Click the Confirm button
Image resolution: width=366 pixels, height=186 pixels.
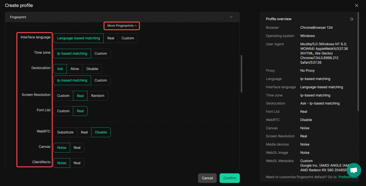click(229, 178)
